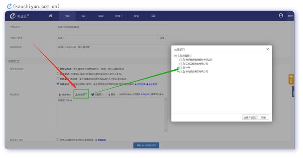303x158 pixels.
Task: Click the 考试云 logo in the navbar
Action: point(19,16)
